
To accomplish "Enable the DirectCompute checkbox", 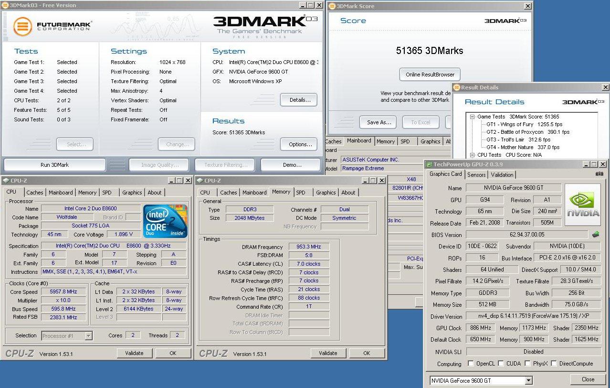I will tap(554, 364).
